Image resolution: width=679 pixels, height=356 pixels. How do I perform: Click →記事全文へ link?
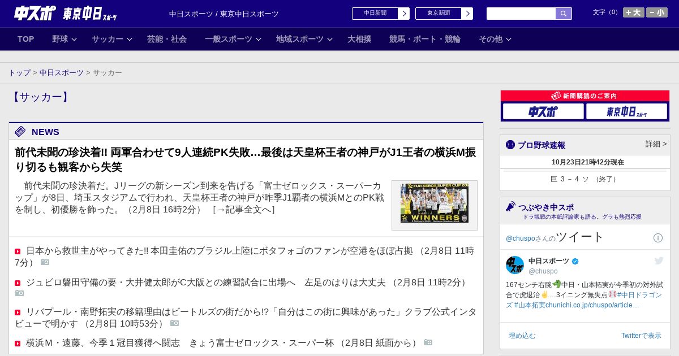click(x=243, y=210)
